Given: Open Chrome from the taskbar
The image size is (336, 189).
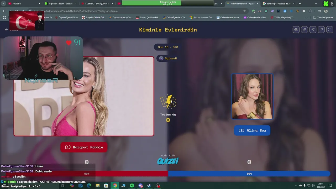Looking at the screenshot, I should (115, 186).
